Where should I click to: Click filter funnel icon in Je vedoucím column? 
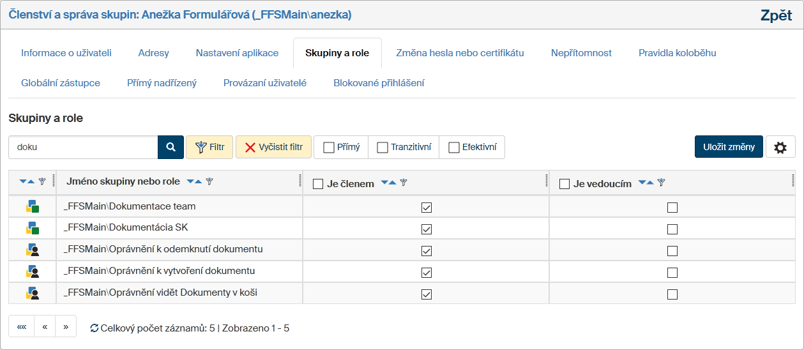click(661, 183)
